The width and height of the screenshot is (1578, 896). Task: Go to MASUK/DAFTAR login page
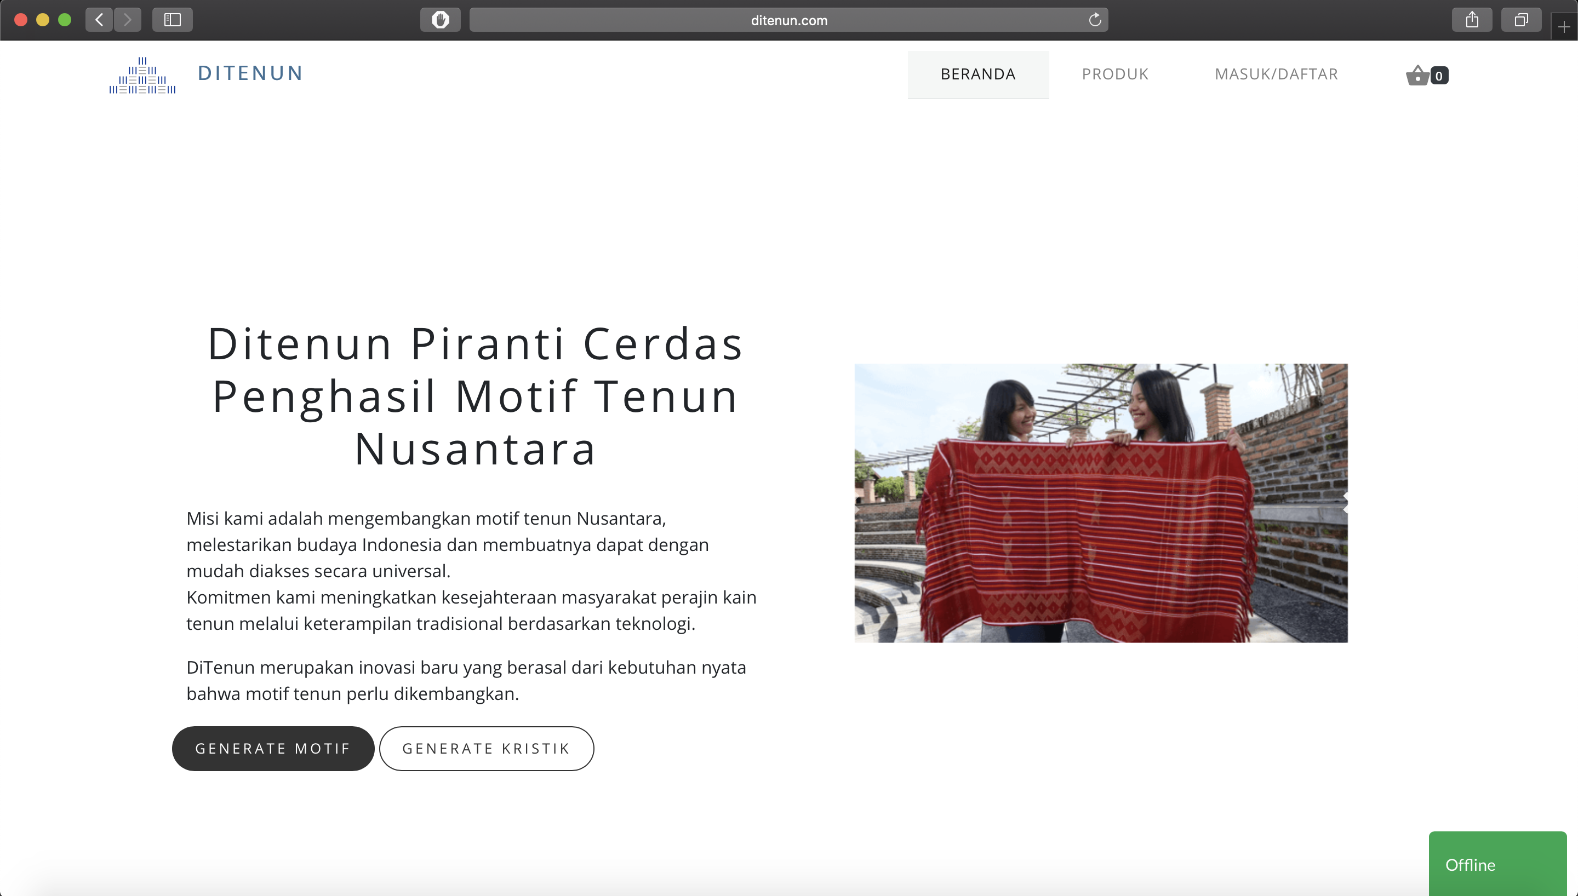1276,74
